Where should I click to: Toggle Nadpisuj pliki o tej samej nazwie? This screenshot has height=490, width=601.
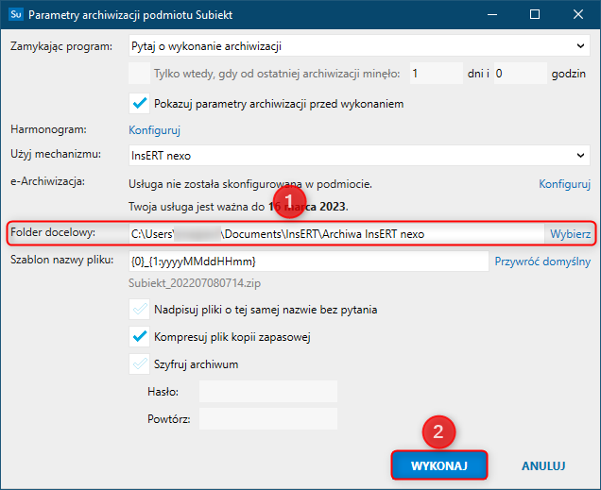click(x=139, y=310)
